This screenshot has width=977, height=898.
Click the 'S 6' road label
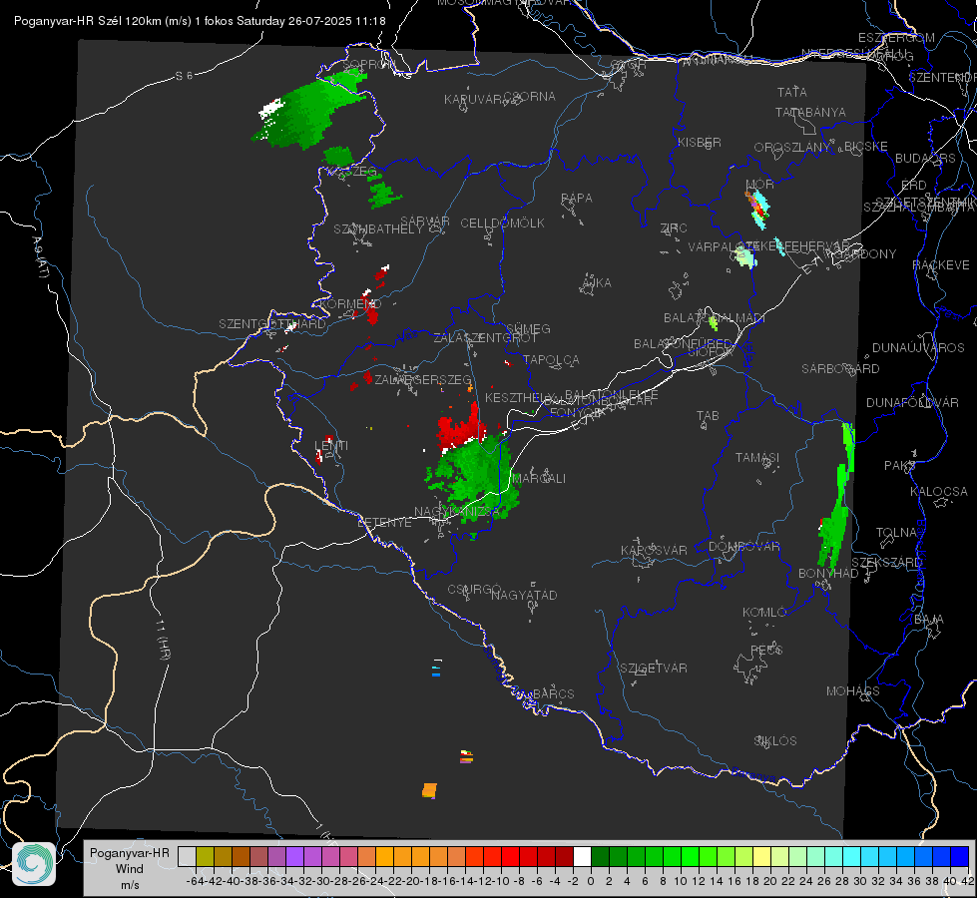pos(184,76)
